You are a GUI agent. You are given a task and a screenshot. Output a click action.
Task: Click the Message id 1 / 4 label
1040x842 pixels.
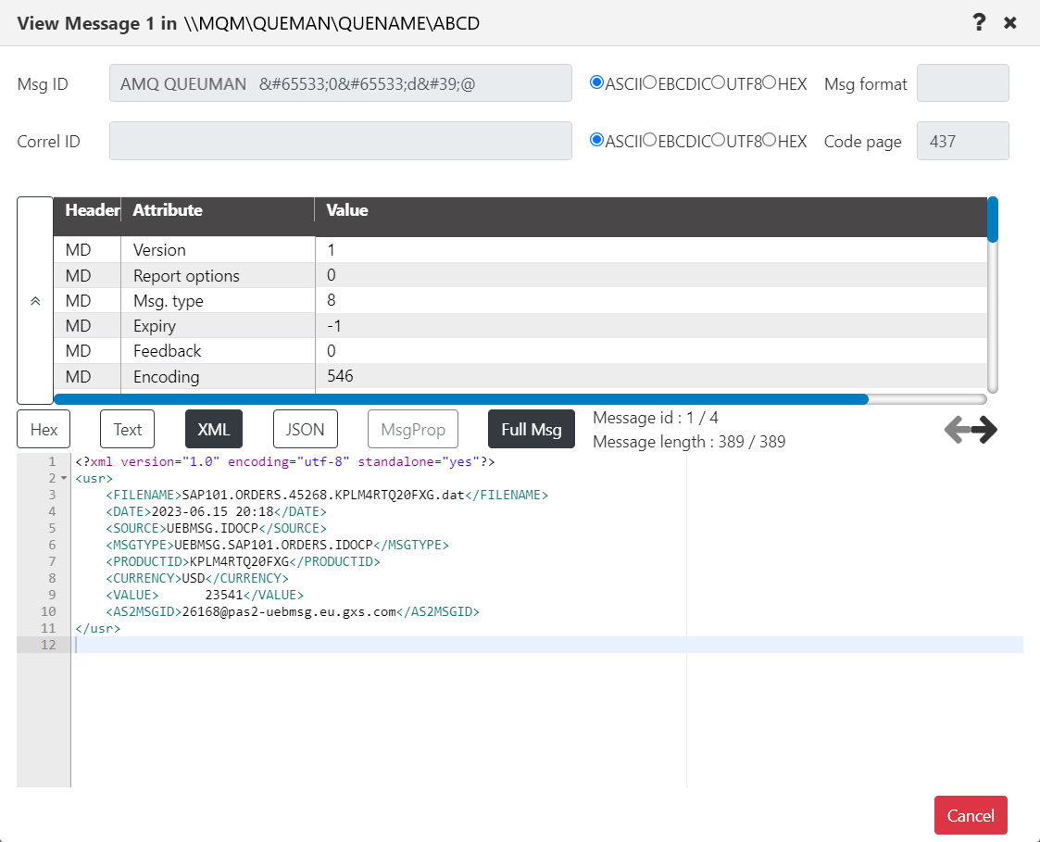coord(656,418)
